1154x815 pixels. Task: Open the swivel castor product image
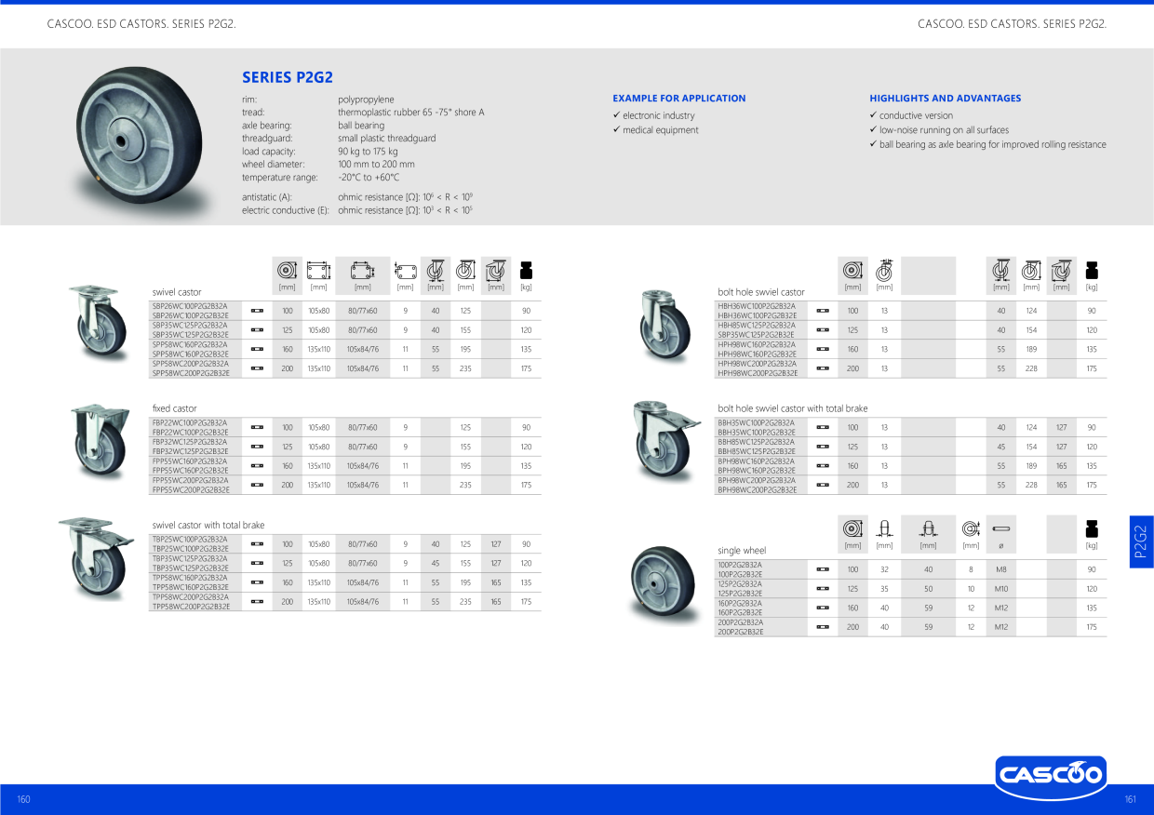98,321
